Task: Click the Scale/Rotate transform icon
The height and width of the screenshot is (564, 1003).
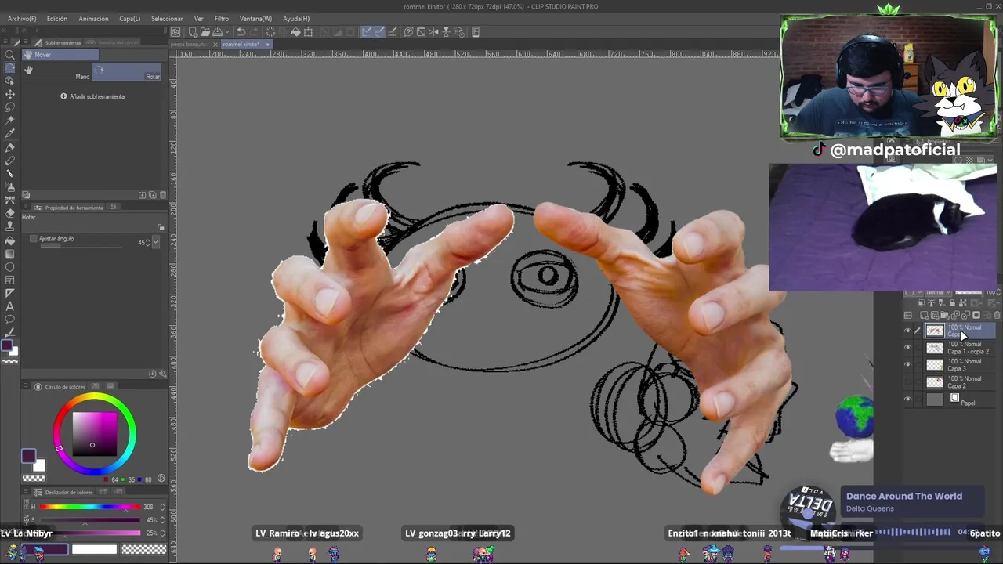Action: [x=308, y=32]
